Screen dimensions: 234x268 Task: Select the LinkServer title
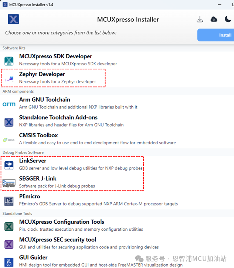pyautogui.click(x=33, y=161)
